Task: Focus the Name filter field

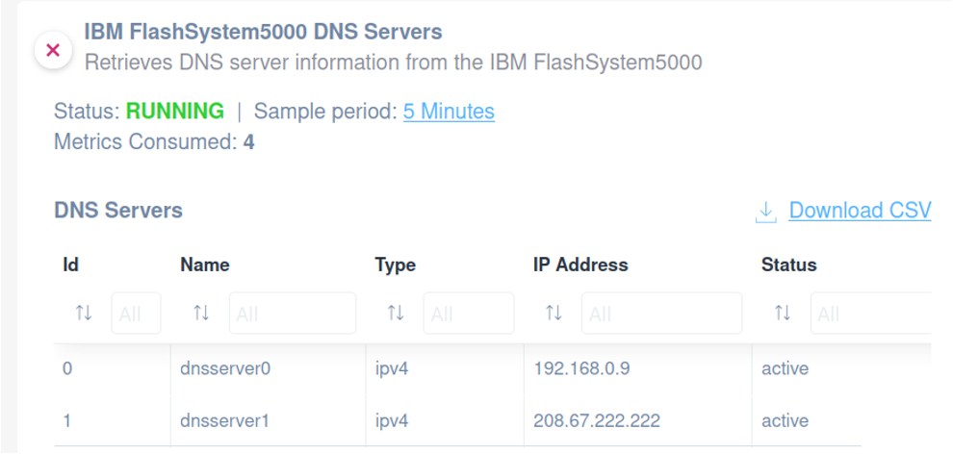Action: 293,314
